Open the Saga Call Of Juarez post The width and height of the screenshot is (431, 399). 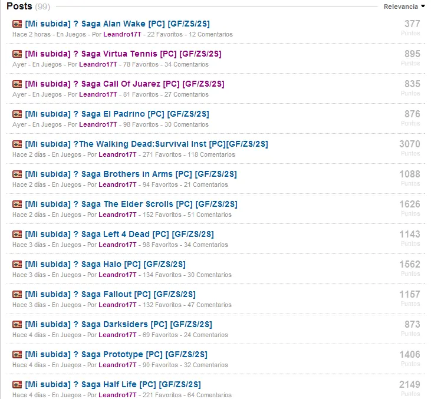pos(125,84)
